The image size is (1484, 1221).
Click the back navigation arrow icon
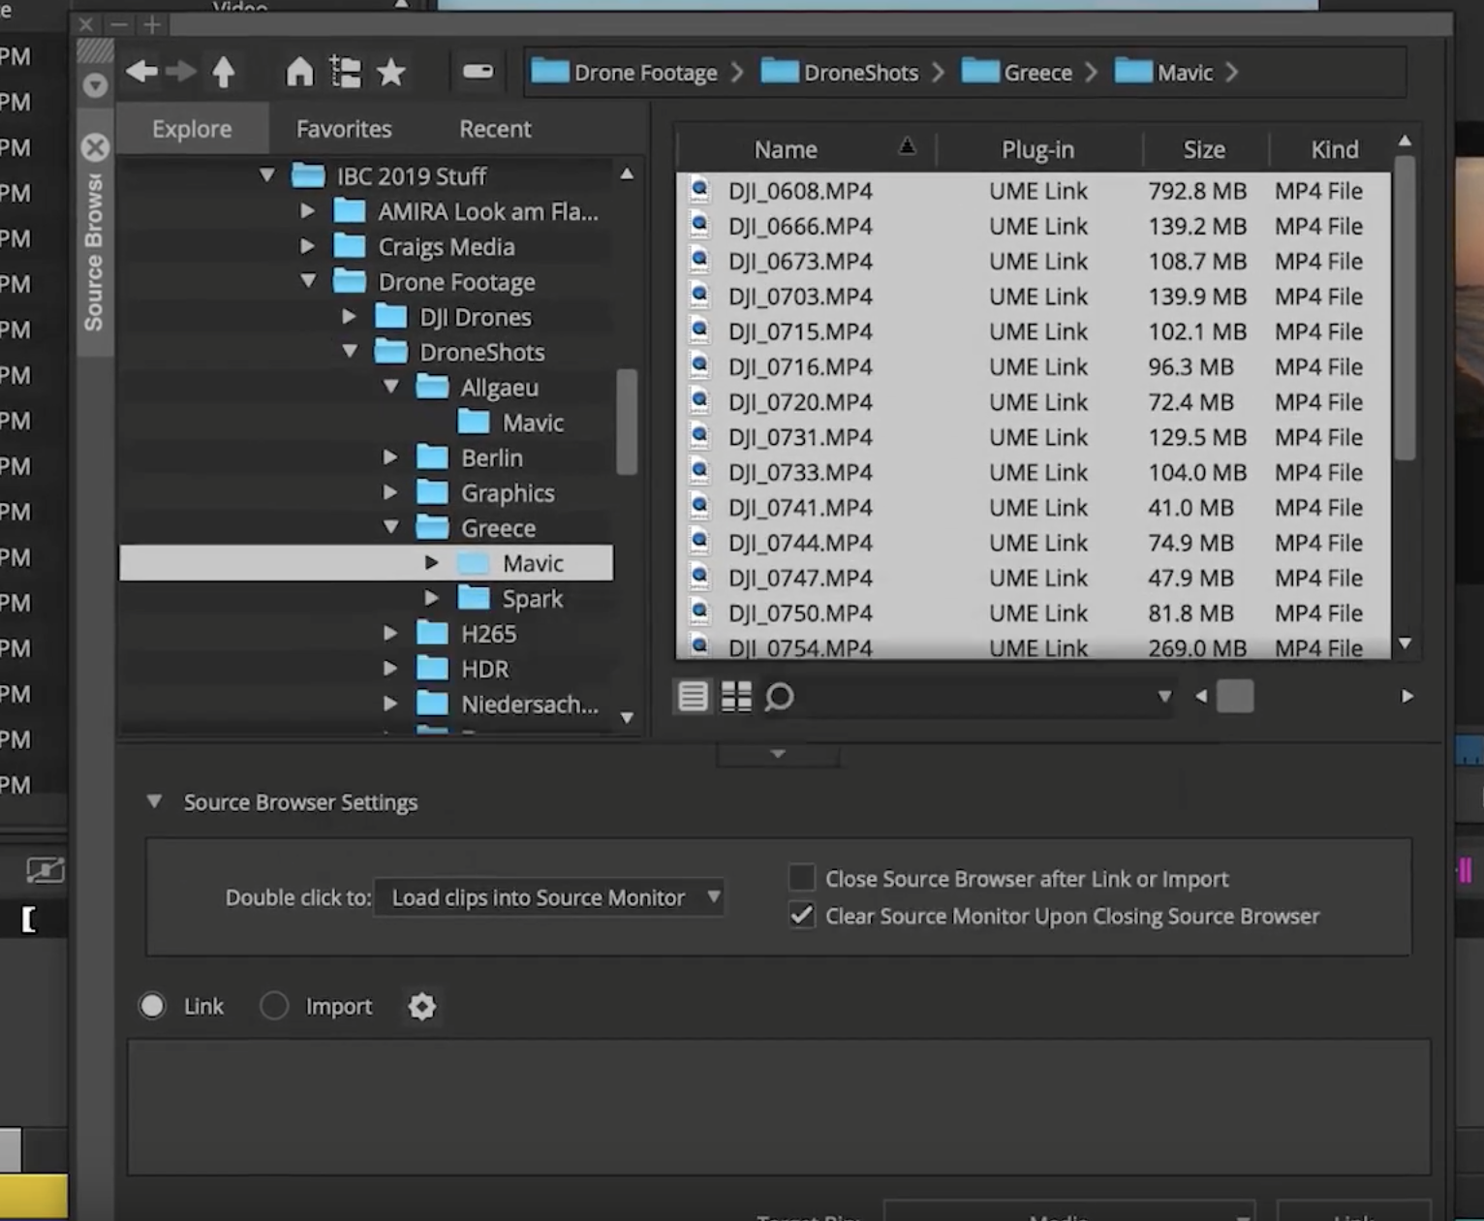pos(141,72)
